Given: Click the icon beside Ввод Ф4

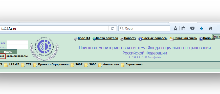Looking at the screenshot, I should 76,39.
